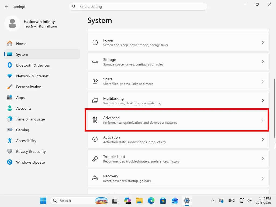Expand the Troubleshoot row chevron
Viewport: 276px width, 207px height.
point(263,158)
